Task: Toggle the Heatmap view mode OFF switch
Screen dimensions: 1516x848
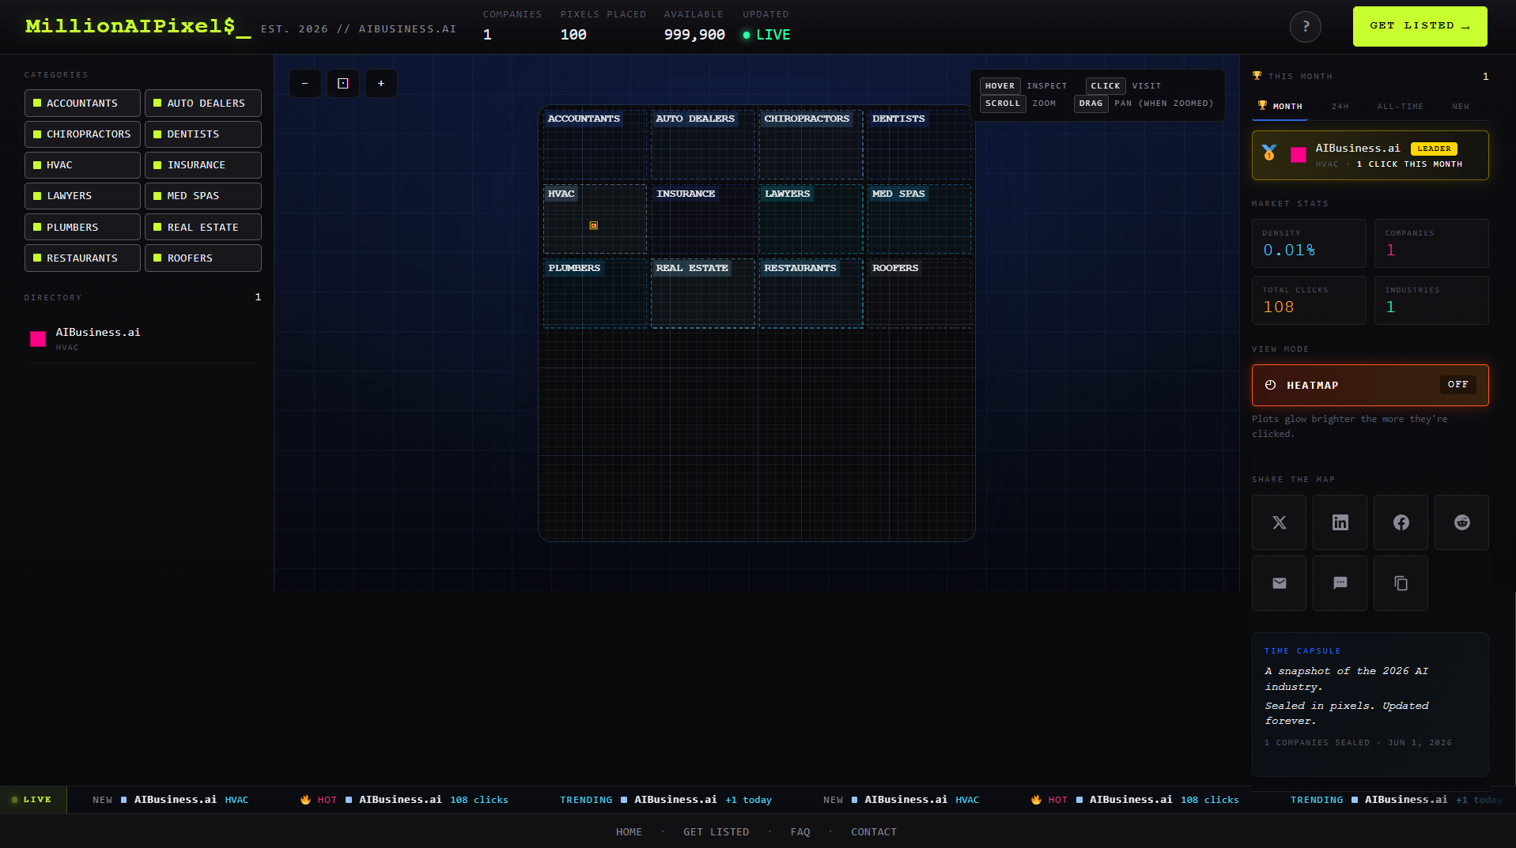Action: tap(1457, 385)
